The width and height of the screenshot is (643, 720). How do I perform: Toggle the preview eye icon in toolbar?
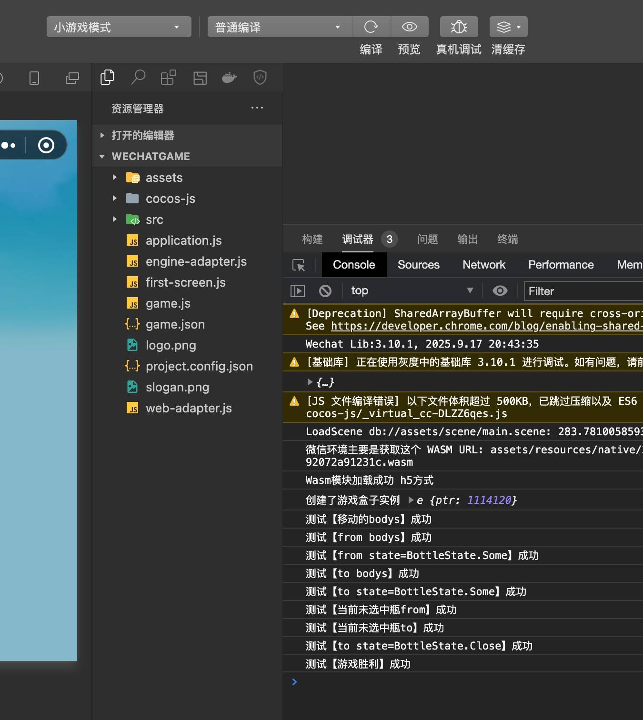tap(409, 27)
